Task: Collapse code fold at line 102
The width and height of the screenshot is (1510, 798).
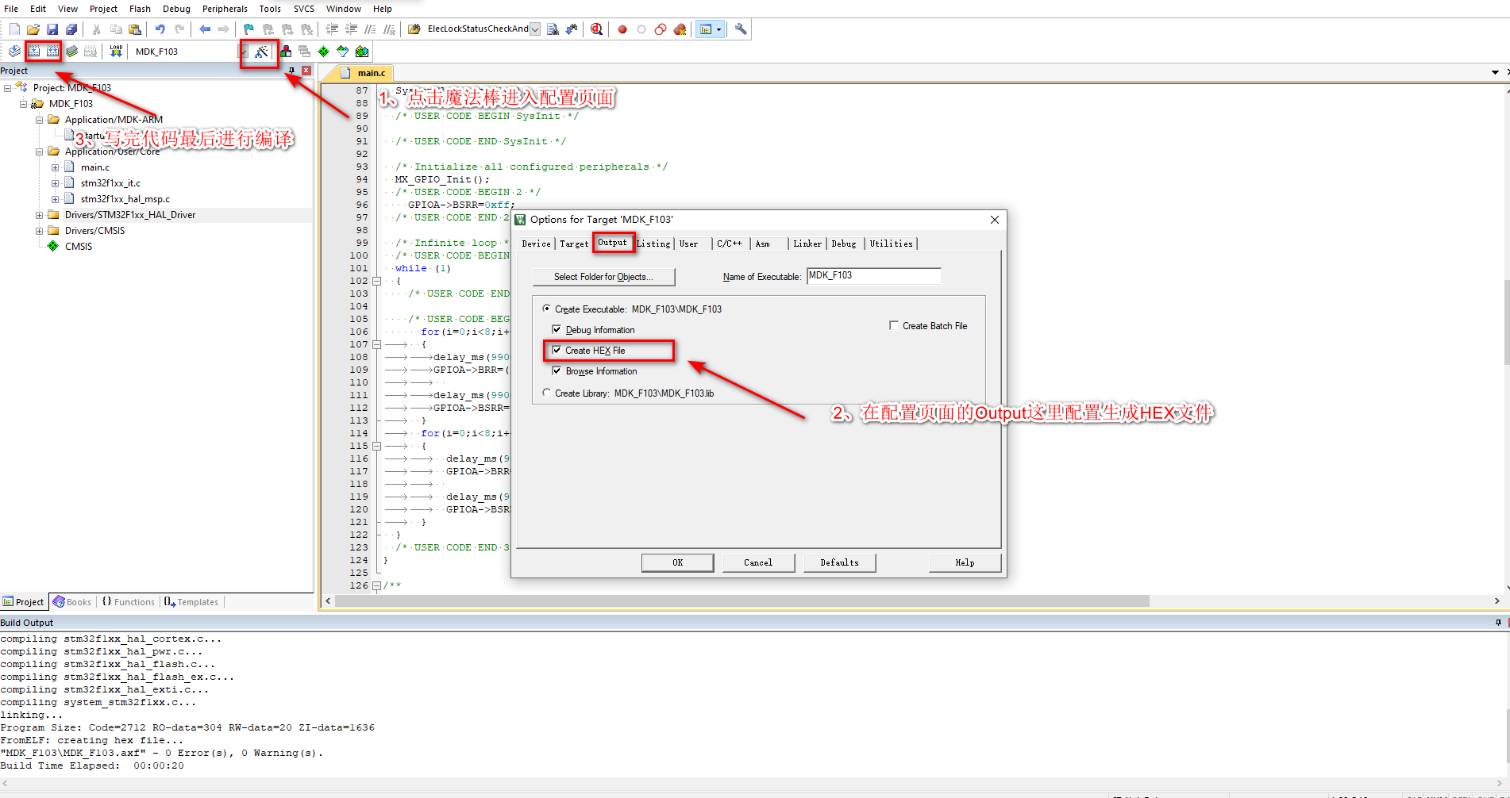Action: point(377,281)
